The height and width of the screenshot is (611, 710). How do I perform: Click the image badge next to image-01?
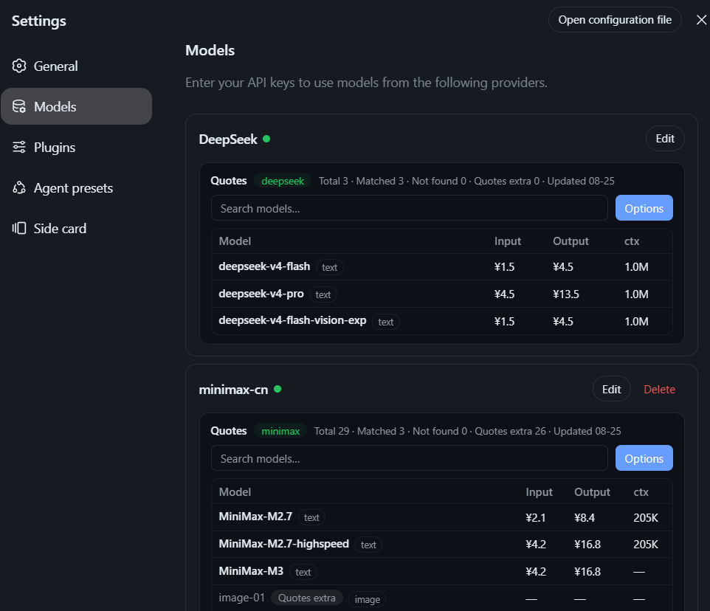coord(368,599)
